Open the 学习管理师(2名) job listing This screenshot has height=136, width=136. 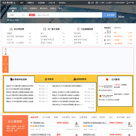[x=37, y=123]
